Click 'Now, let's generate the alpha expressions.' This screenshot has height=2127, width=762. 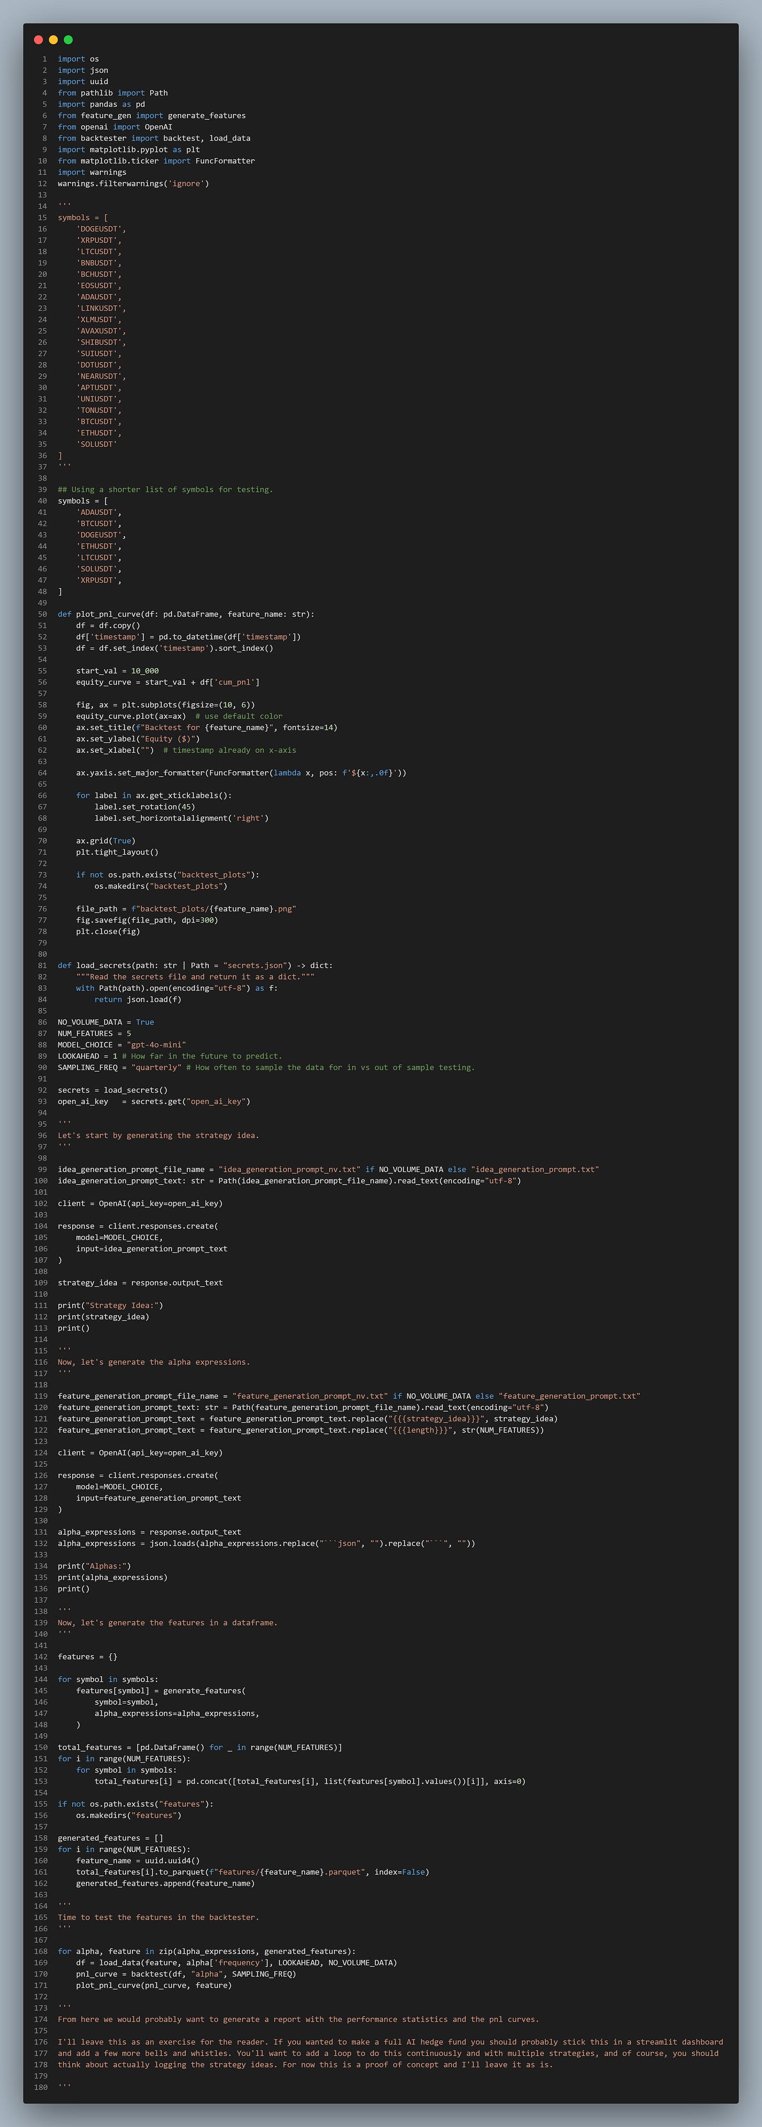(153, 1362)
